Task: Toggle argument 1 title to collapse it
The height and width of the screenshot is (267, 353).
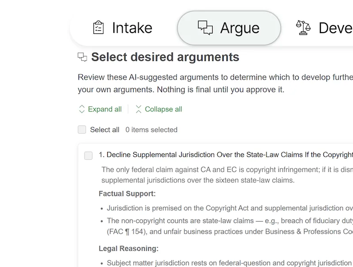Action: (226, 155)
